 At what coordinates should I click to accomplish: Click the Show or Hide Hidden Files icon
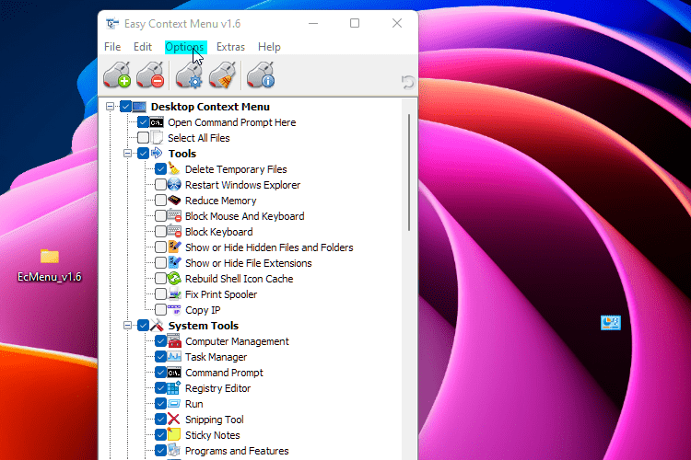[174, 247]
